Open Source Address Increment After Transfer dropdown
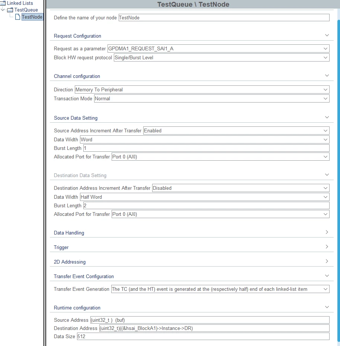 tap(236, 130)
